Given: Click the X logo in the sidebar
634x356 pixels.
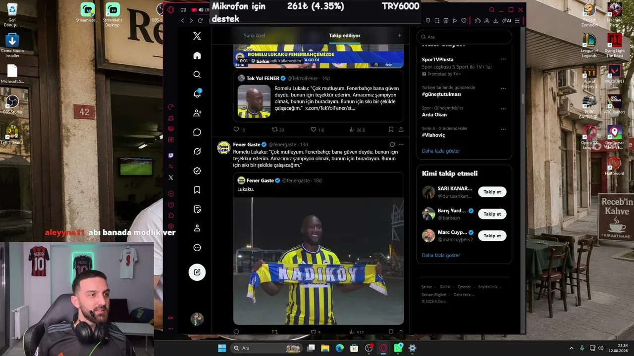Looking at the screenshot, I should click(197, 36).
